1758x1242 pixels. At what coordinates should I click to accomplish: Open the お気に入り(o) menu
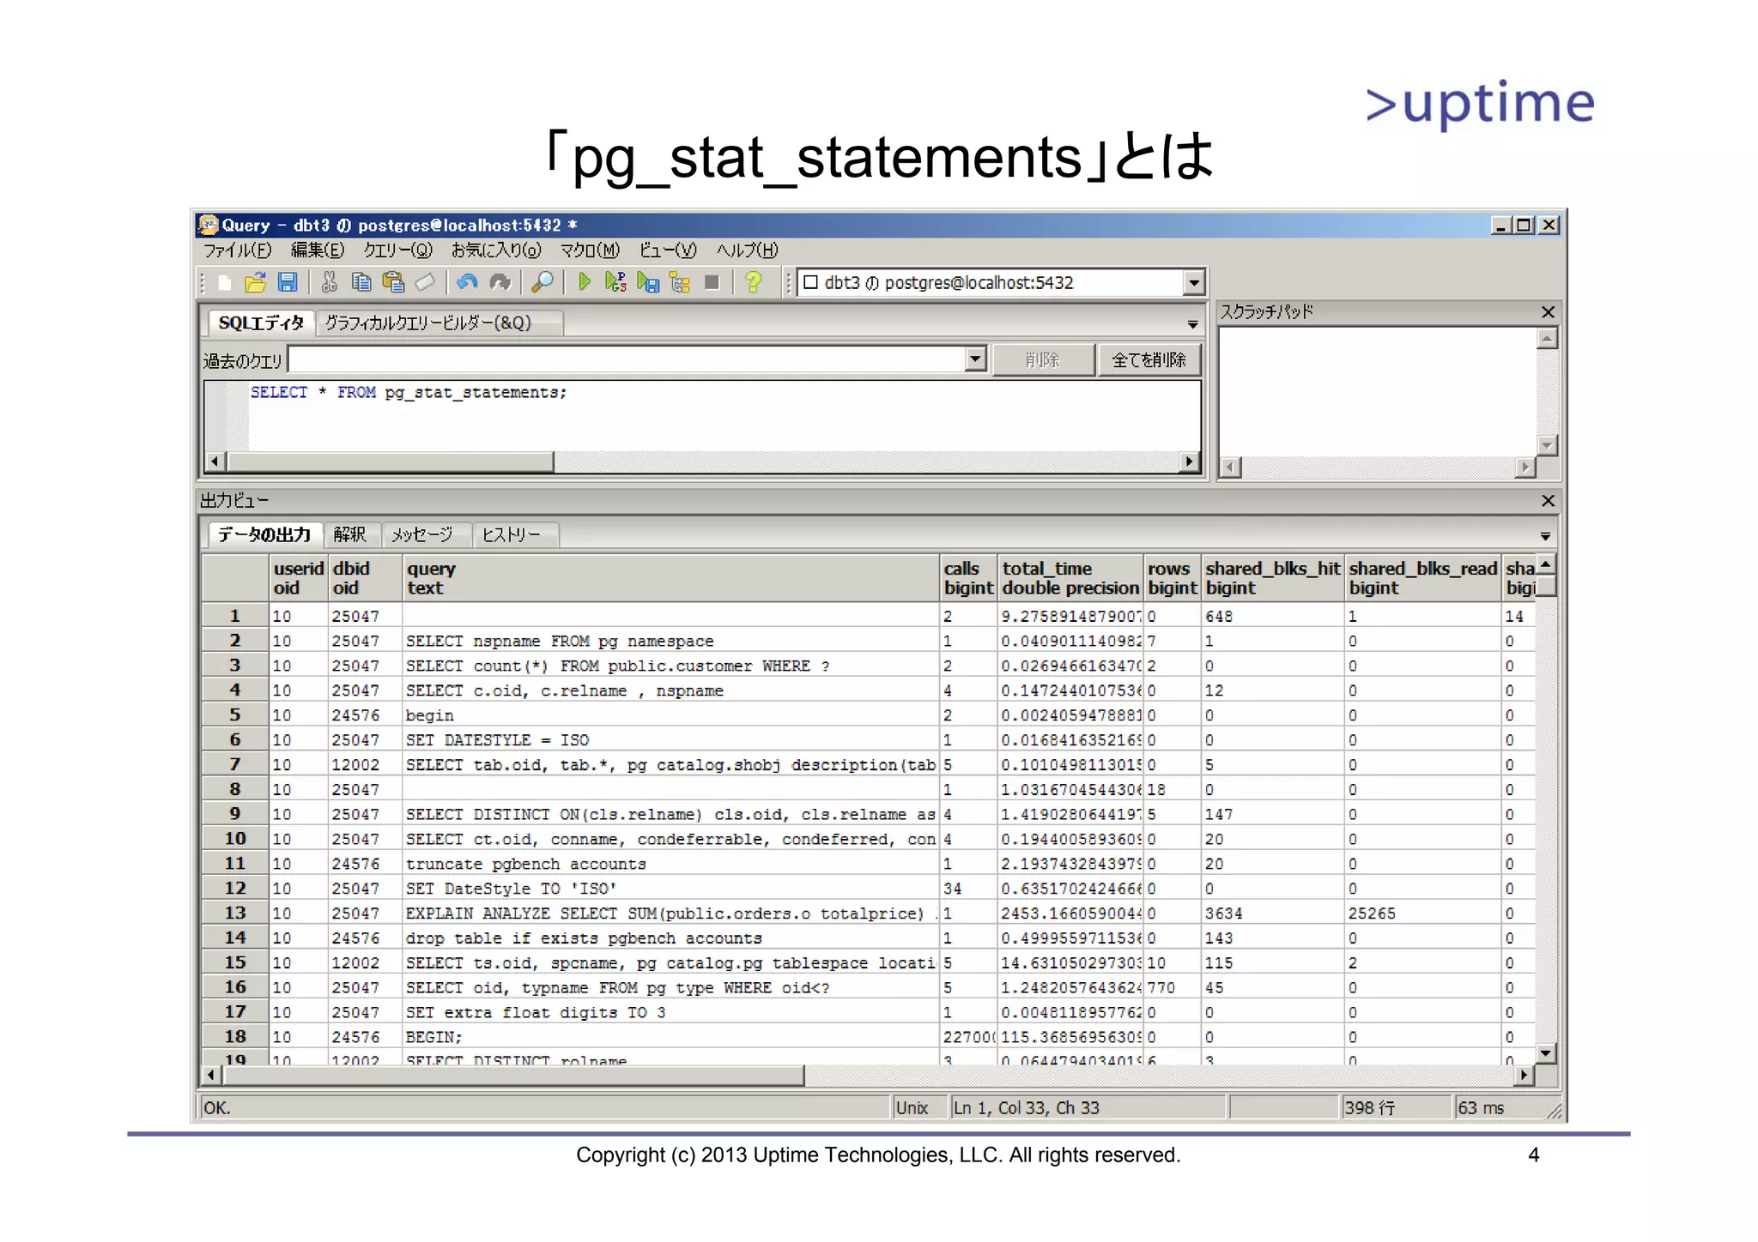click(x=496, y=250)
